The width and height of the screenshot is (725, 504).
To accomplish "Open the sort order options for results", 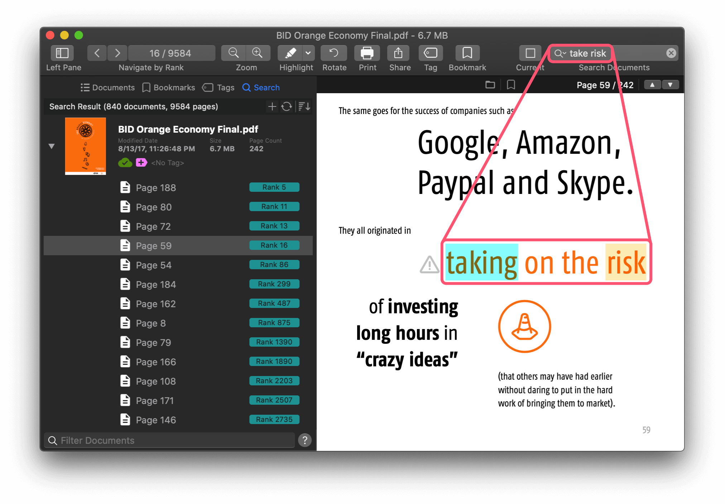I will click(x=303, y=106).
